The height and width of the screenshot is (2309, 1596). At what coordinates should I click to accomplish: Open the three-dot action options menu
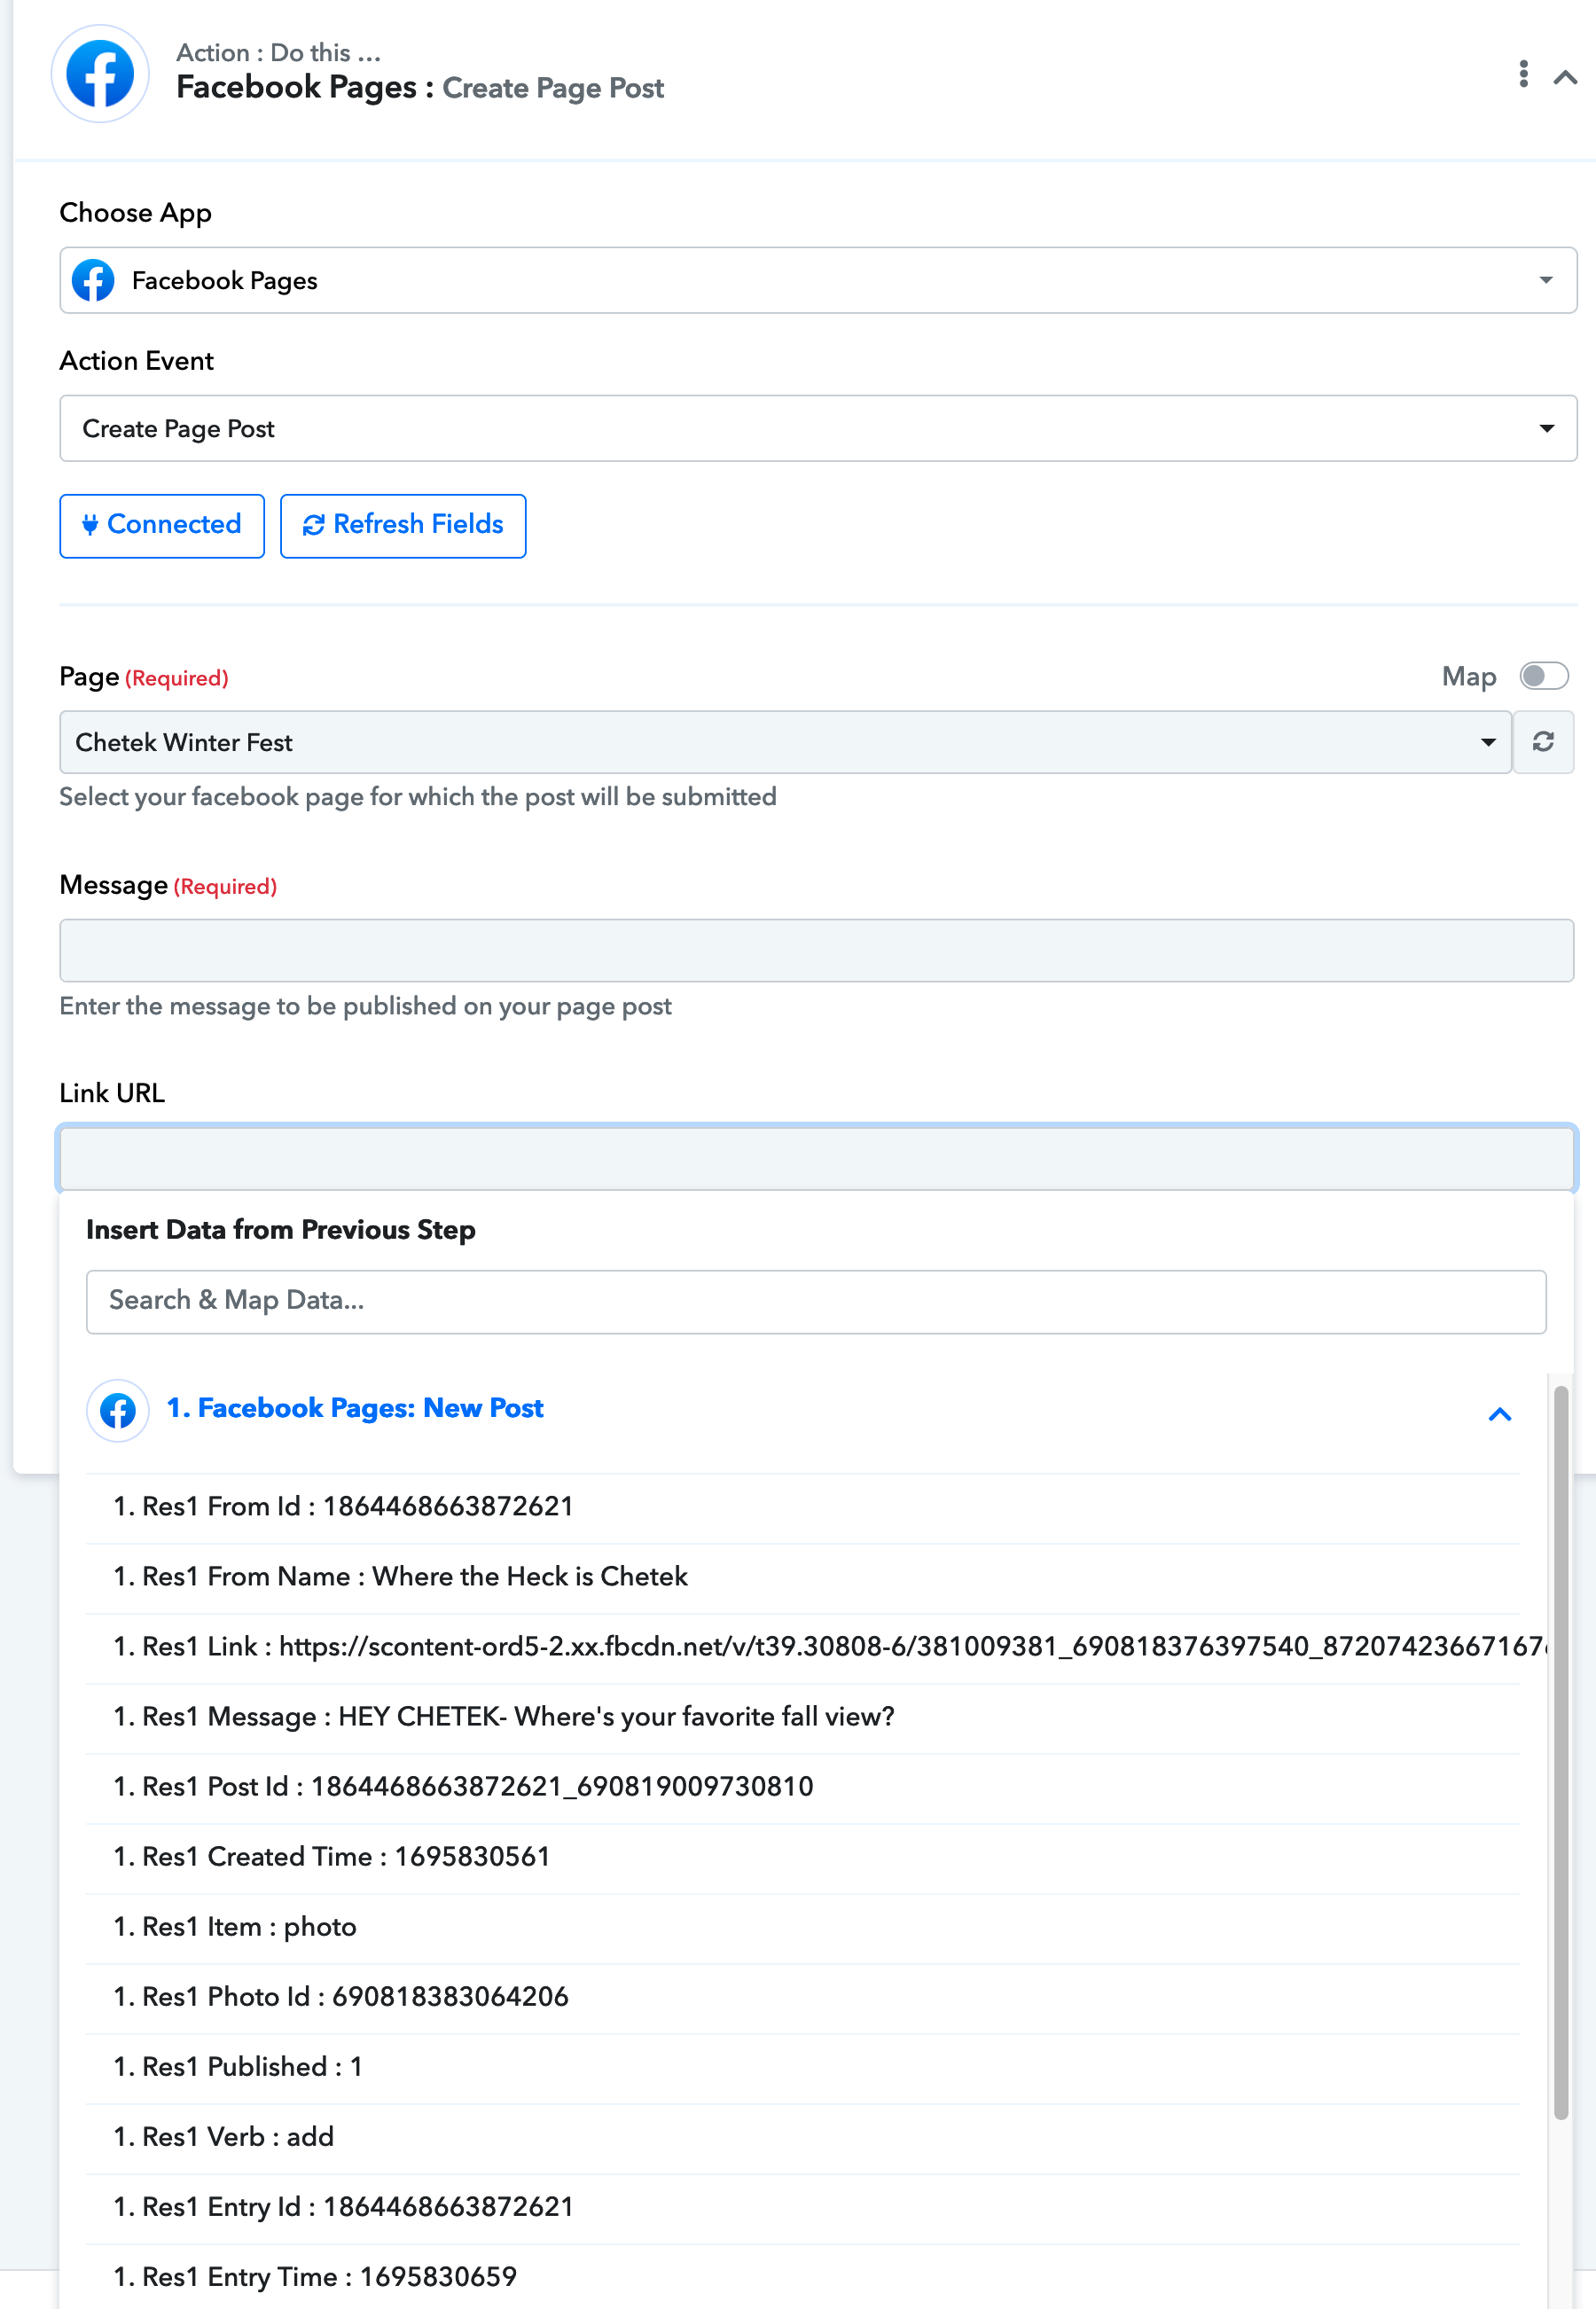pos(1523,74)
